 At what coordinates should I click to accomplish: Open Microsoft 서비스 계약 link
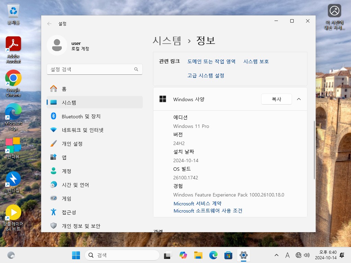[x=197, y=203]
